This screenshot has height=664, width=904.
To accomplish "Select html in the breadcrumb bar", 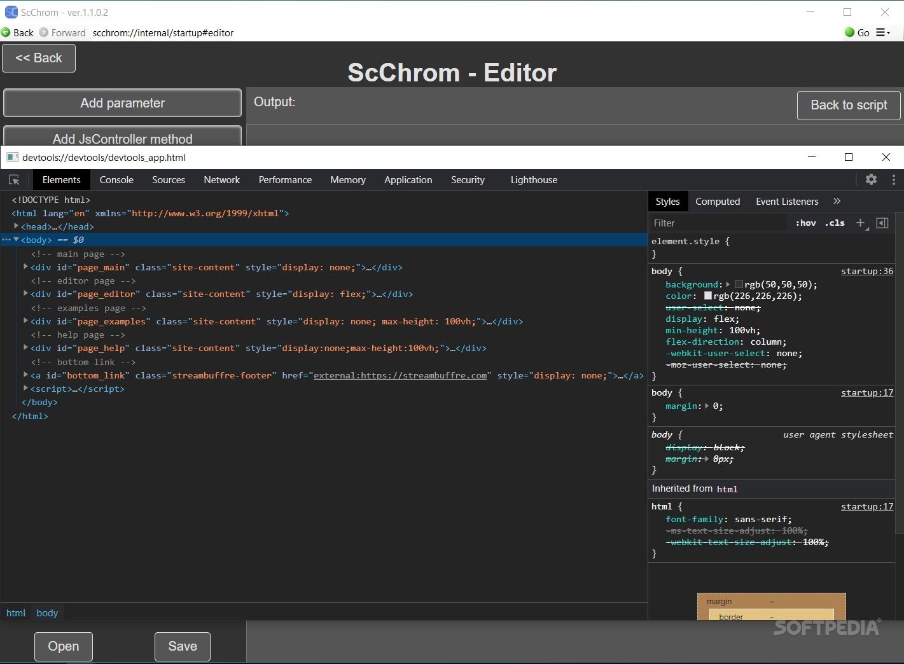I will point(16,612).
